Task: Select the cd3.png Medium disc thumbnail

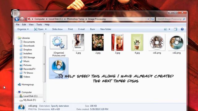Action: coord(59,67)
